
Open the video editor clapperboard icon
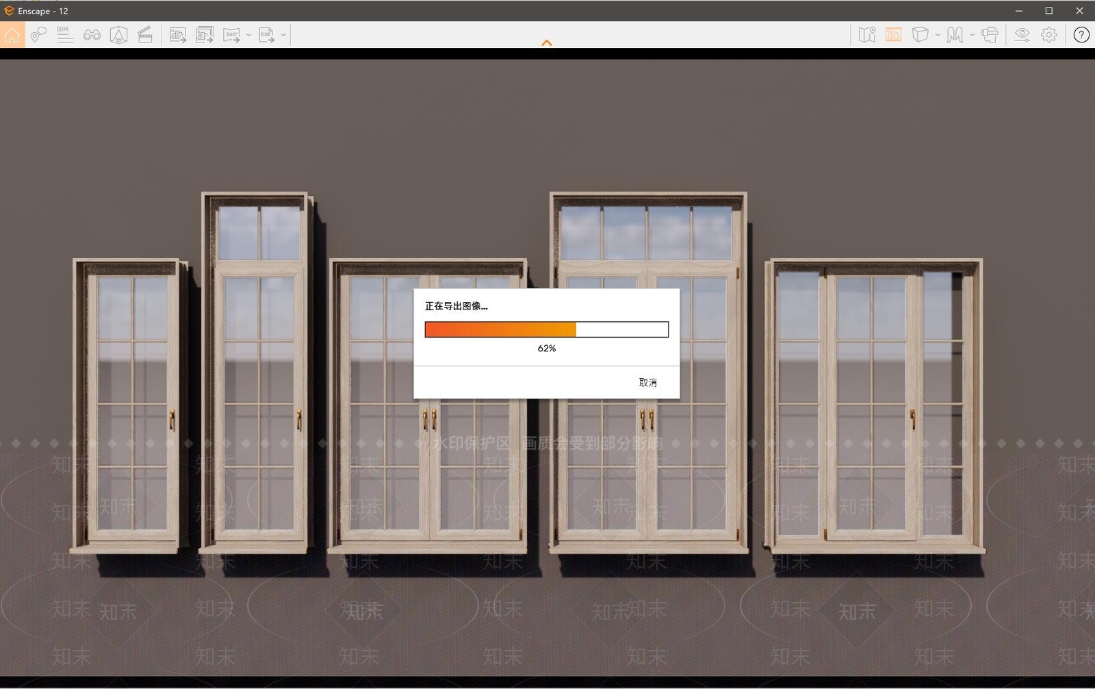(x=145, y=34)
